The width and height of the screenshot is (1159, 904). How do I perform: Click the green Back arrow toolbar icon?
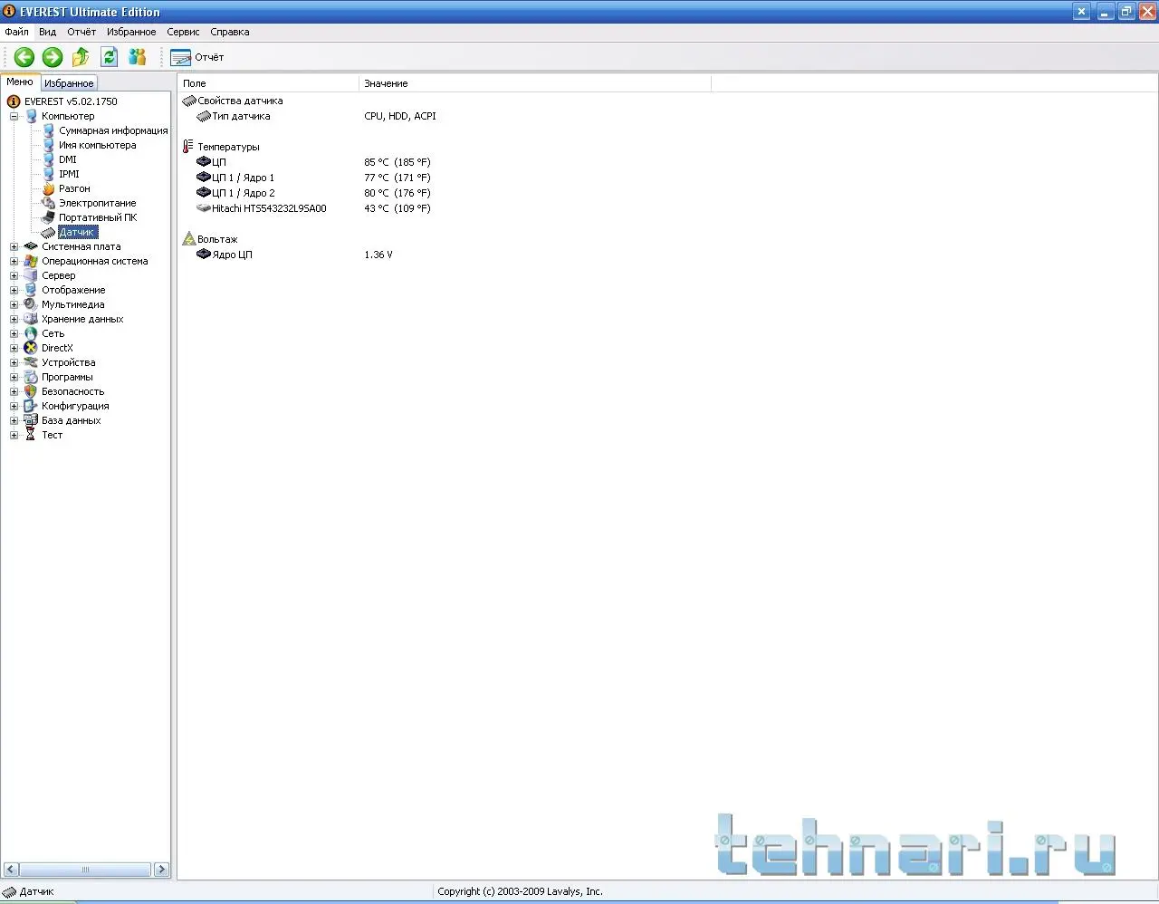(24, 57)
